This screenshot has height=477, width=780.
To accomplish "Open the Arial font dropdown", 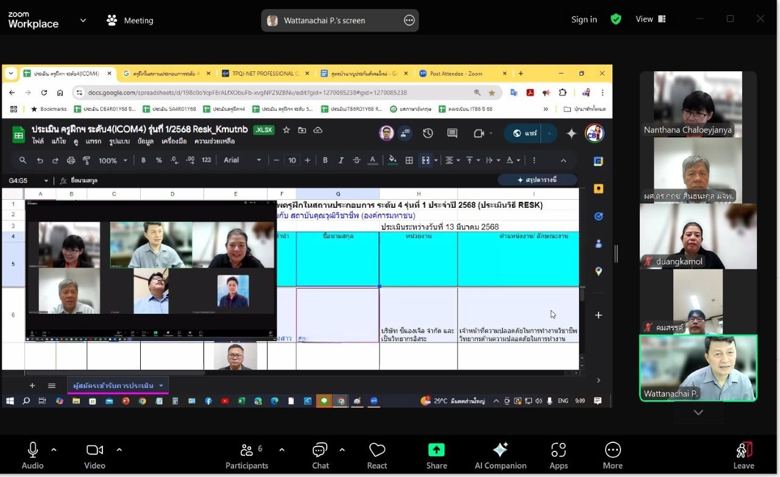I will click(x=242, y=160).
